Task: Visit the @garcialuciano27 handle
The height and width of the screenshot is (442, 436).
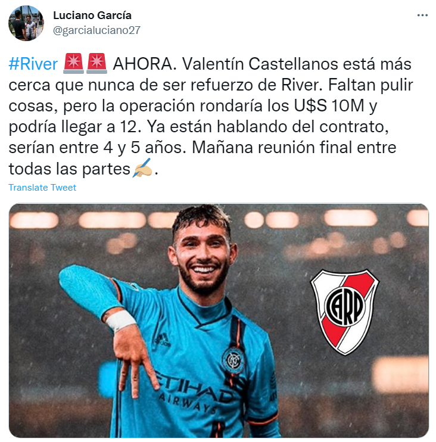Action: pyautogui.click(x=96, y=30)
